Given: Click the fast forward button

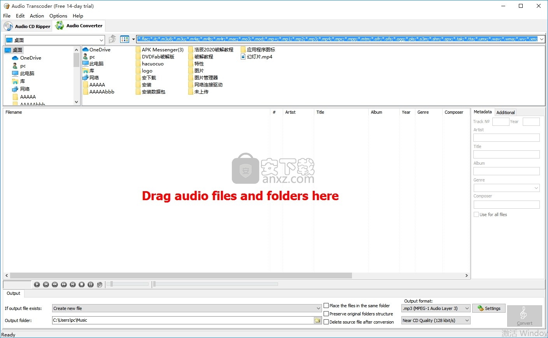Looking at the screenshot, I should click(64, 285).
